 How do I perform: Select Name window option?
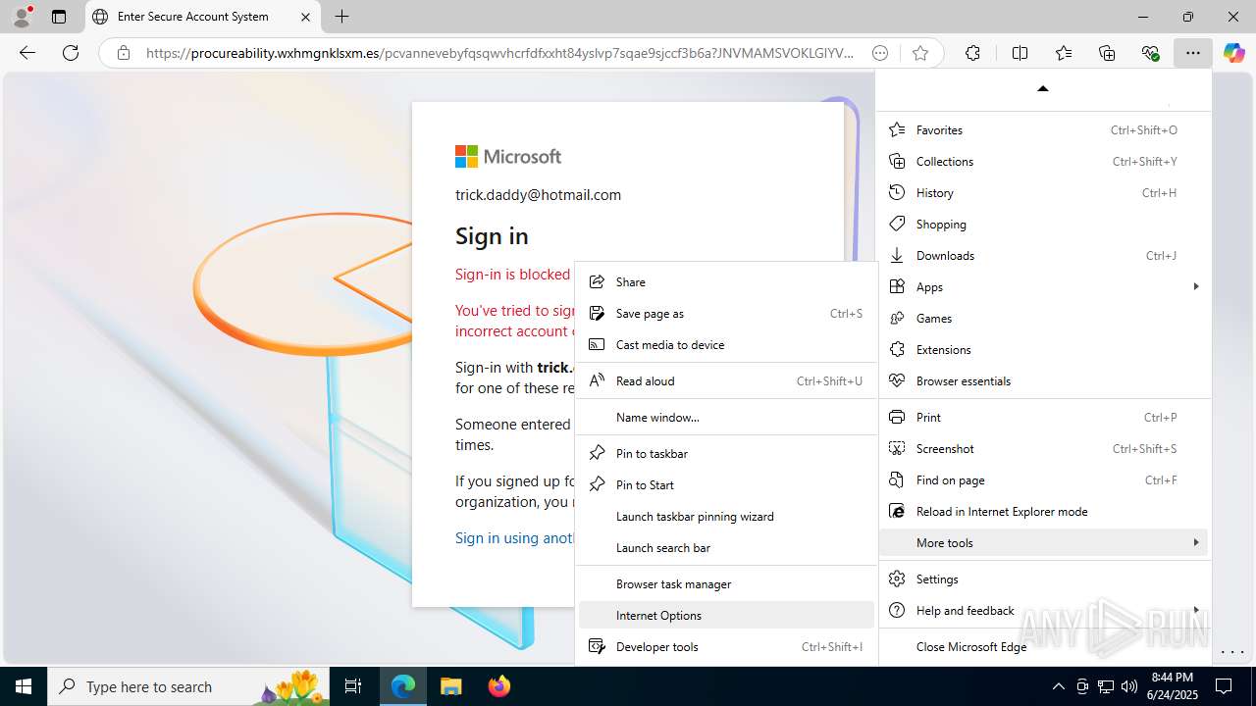coord(726,417)
